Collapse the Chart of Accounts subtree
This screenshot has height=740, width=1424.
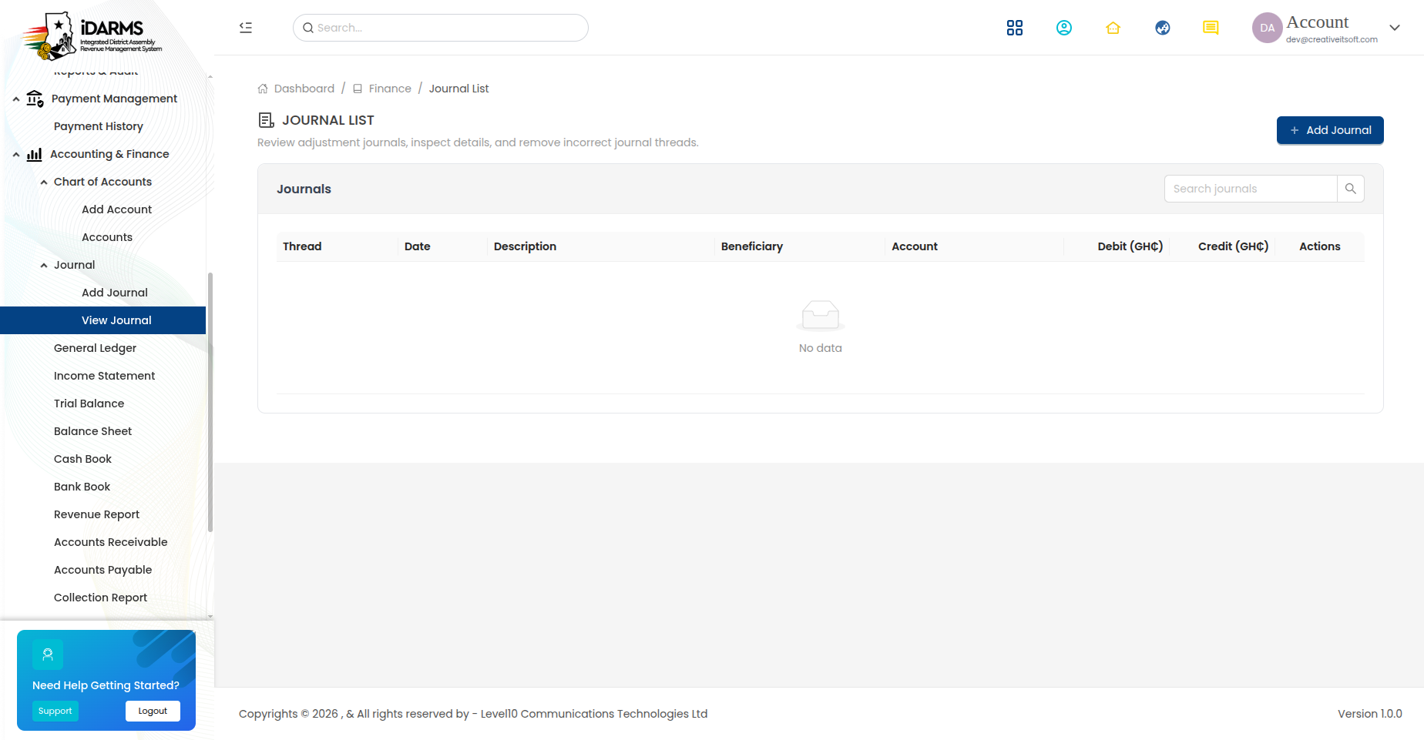44,182
